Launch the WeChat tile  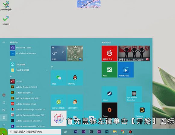[59, 78]
